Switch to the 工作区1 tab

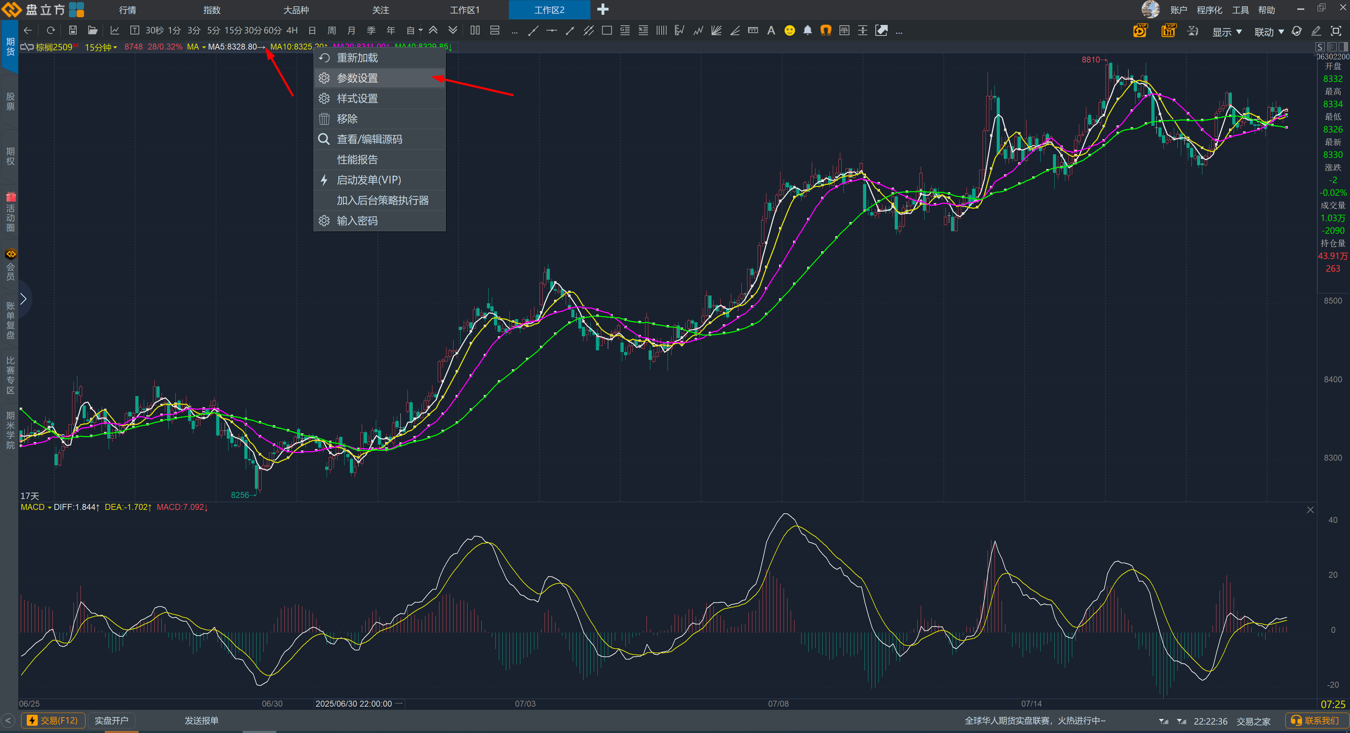(x=464, y=10)
